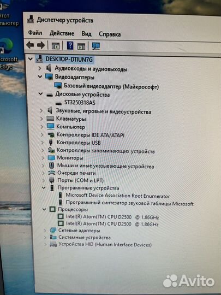This screenshot has height=295, width=221.
Task: Expand Аудиовходы и аудиовыходы category
Action: 40,68
